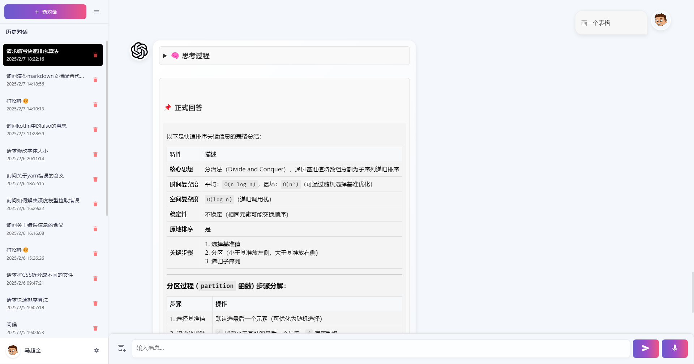Delete the 询问kotlin中的also的意思 conversation
The width and height of the screenshot is (694, 364).
click(x=95, y=130)
